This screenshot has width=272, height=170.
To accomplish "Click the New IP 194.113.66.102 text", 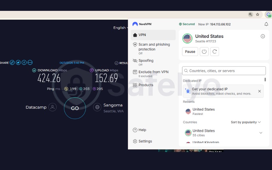I will tap(215, 24).
